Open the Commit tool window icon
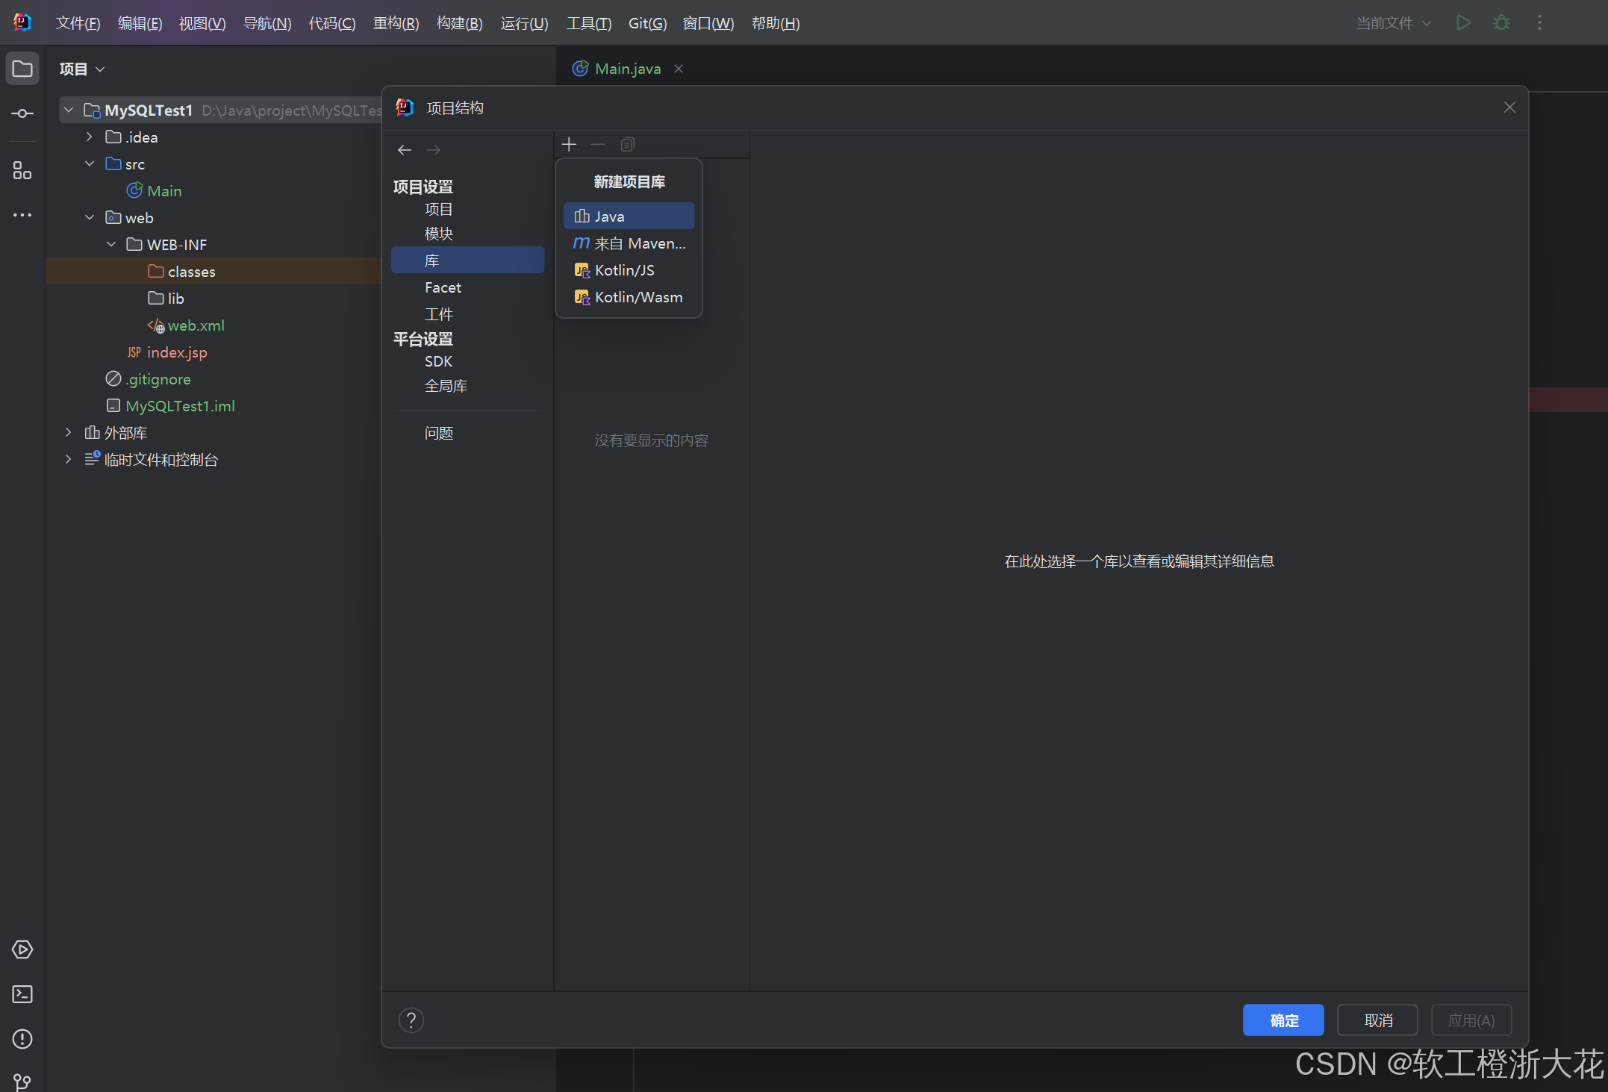Image resolution: width=1608 pixels, height=1092 pixels. 22,113
